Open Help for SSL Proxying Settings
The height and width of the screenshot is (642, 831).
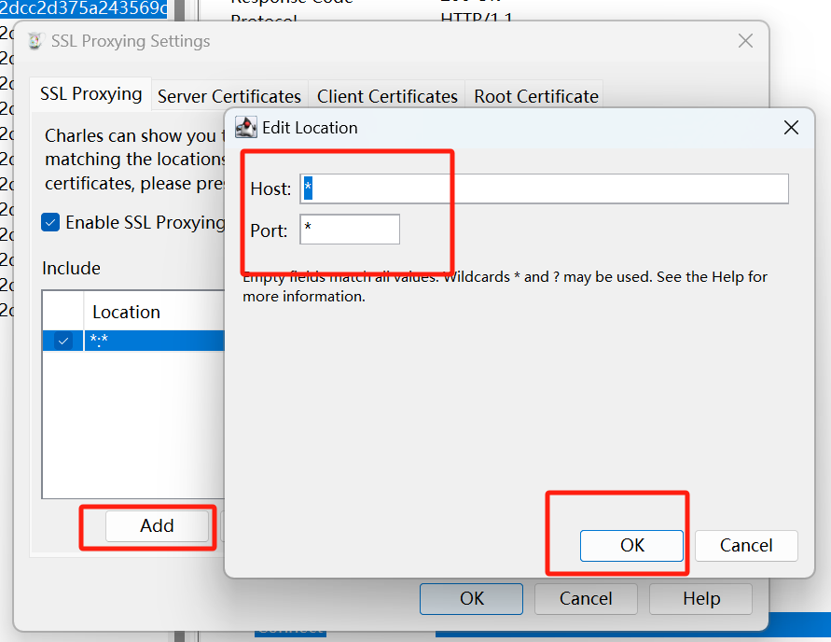(x=700, y=599)
